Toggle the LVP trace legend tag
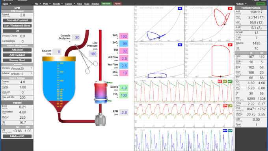 pyautogui.click(x=220, y=81)
